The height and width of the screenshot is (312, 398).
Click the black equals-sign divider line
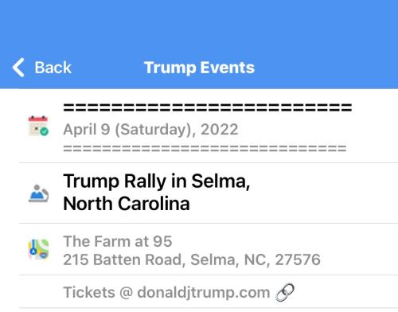pos(208,107)
